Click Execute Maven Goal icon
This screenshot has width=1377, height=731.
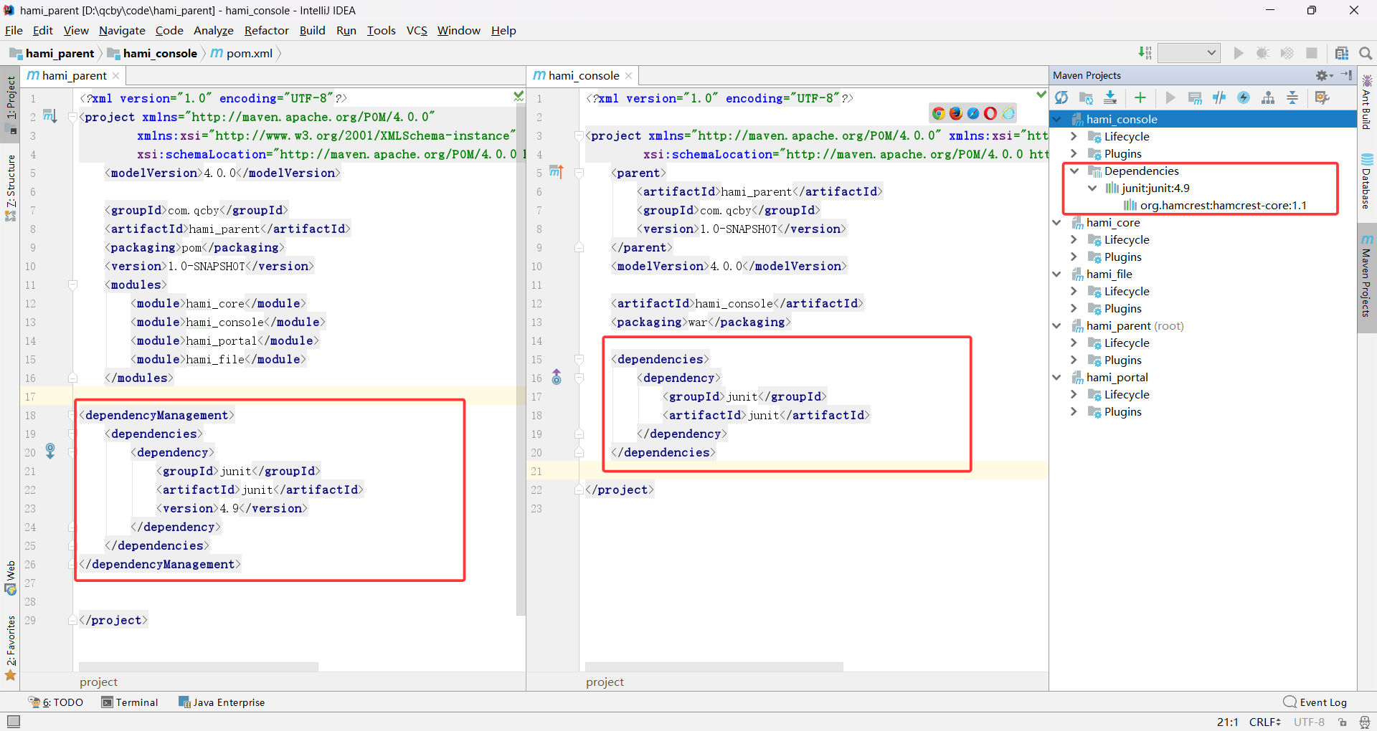1195,97
